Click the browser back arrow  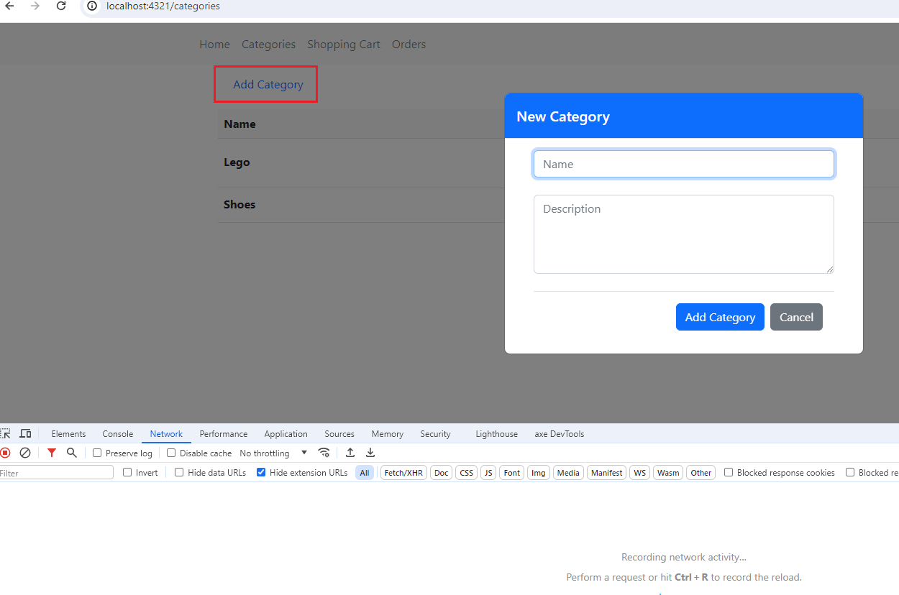tap(9, 6)
